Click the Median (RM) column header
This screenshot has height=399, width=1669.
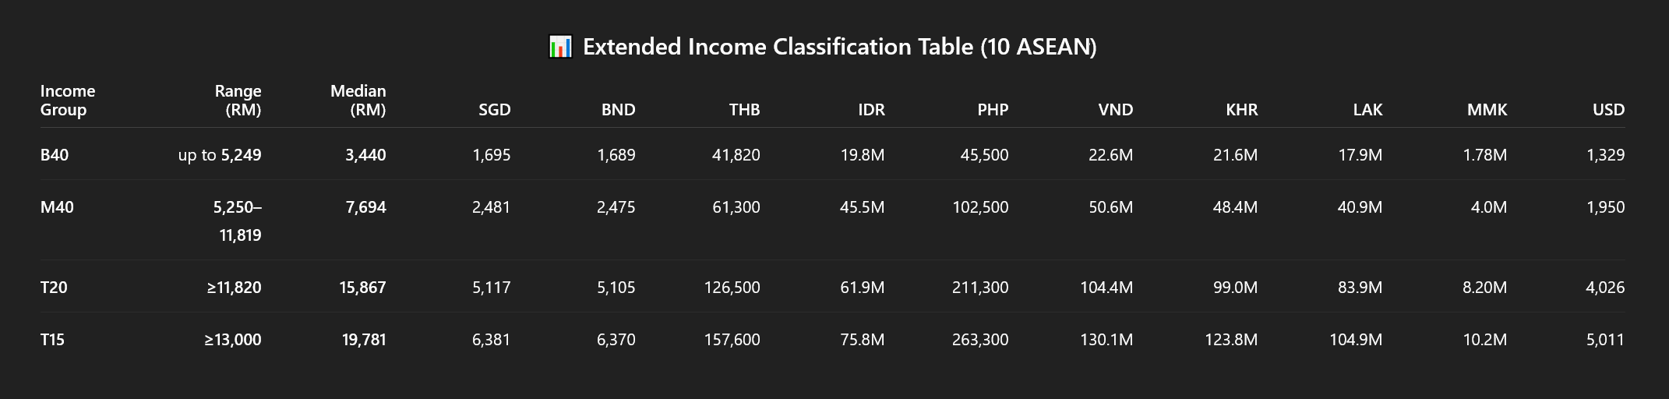click(358, 101)
